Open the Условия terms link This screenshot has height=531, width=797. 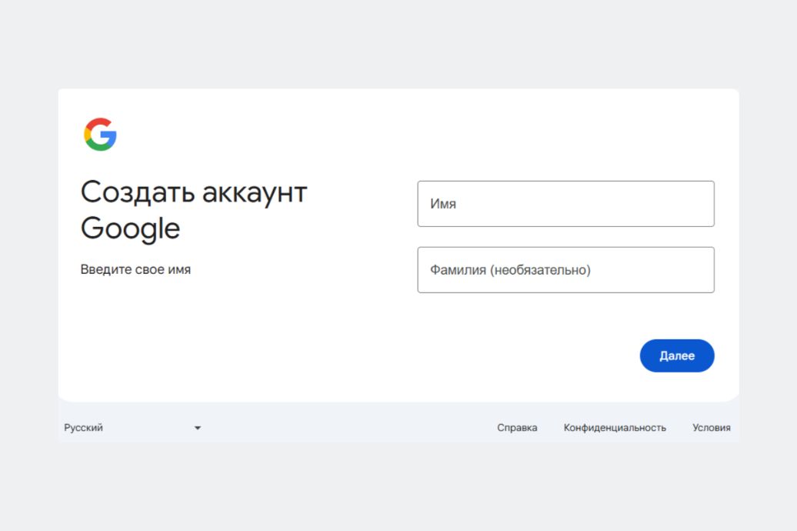(711, 428)
